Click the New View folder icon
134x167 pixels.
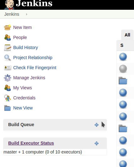coord(7,108)
